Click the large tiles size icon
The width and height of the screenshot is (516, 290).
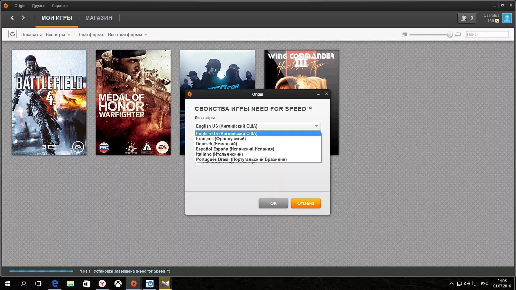tap(458, 34)
